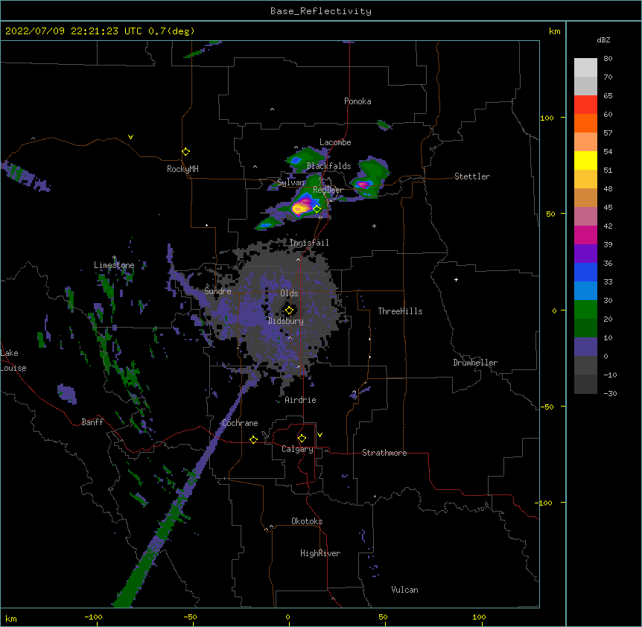Click the Airdrie city label
The height and width of the screenshot is (627, 642).
point(300,400)
